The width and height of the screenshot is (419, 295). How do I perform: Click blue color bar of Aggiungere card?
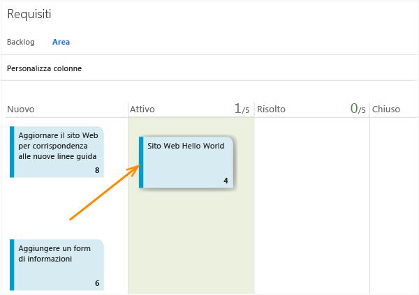pyautogui.click(x=12, y=264)
